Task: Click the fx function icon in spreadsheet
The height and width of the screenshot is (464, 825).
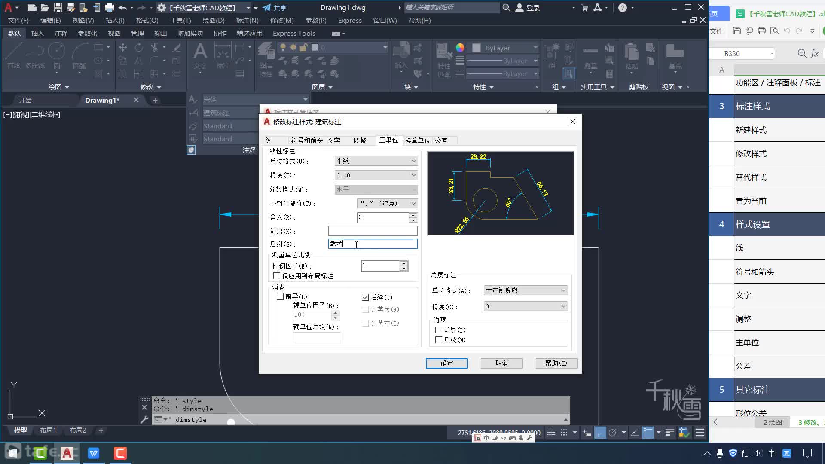Action: click(815, 53)
